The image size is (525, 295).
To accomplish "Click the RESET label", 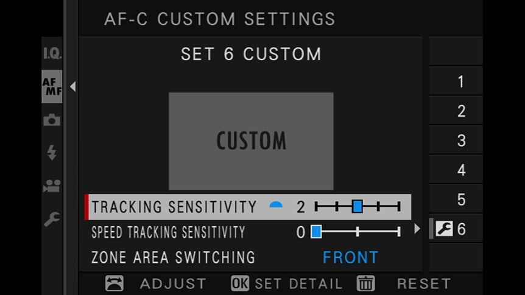I will coord(424,283).
